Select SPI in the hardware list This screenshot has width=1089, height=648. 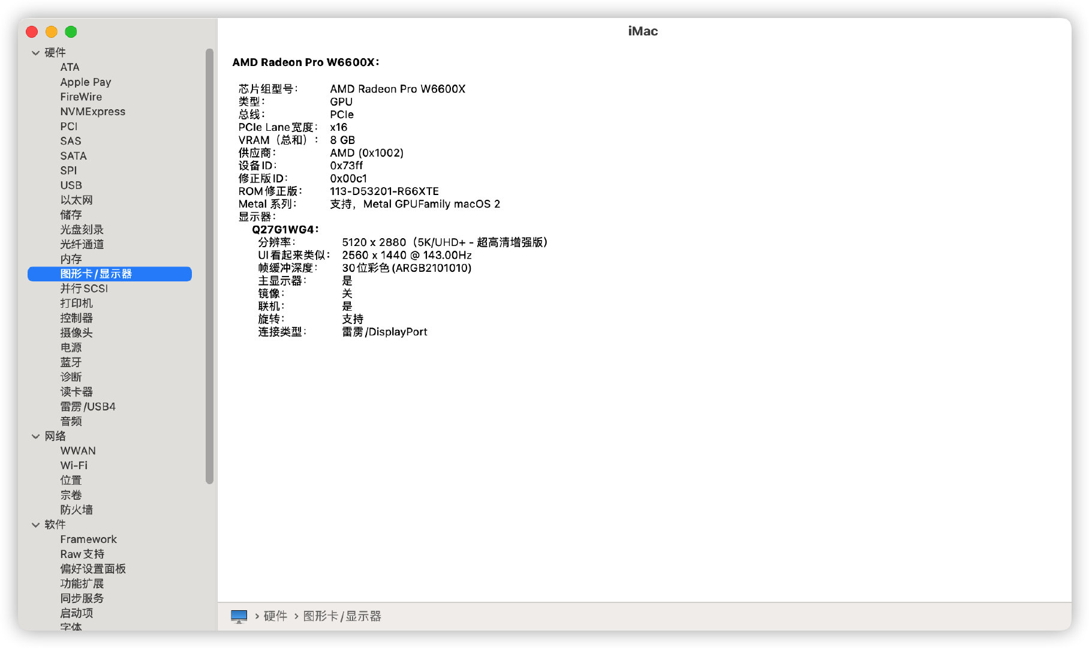(x=68, y=170)
